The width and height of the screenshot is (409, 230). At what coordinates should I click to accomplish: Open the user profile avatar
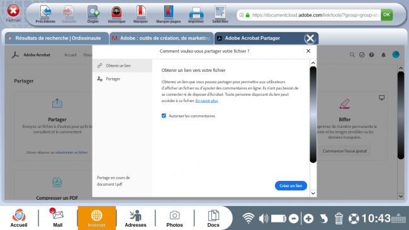(396, 54)
